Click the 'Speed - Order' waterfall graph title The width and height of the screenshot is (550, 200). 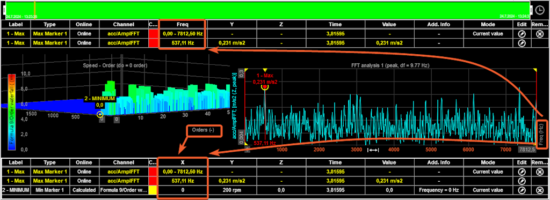[115, 65]
